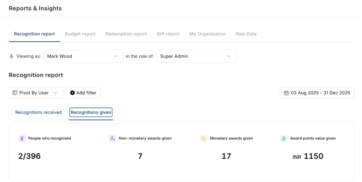Click the Monetary awards given label
The width and height of the screenshot is (362, 182).
tap(231, 138)
